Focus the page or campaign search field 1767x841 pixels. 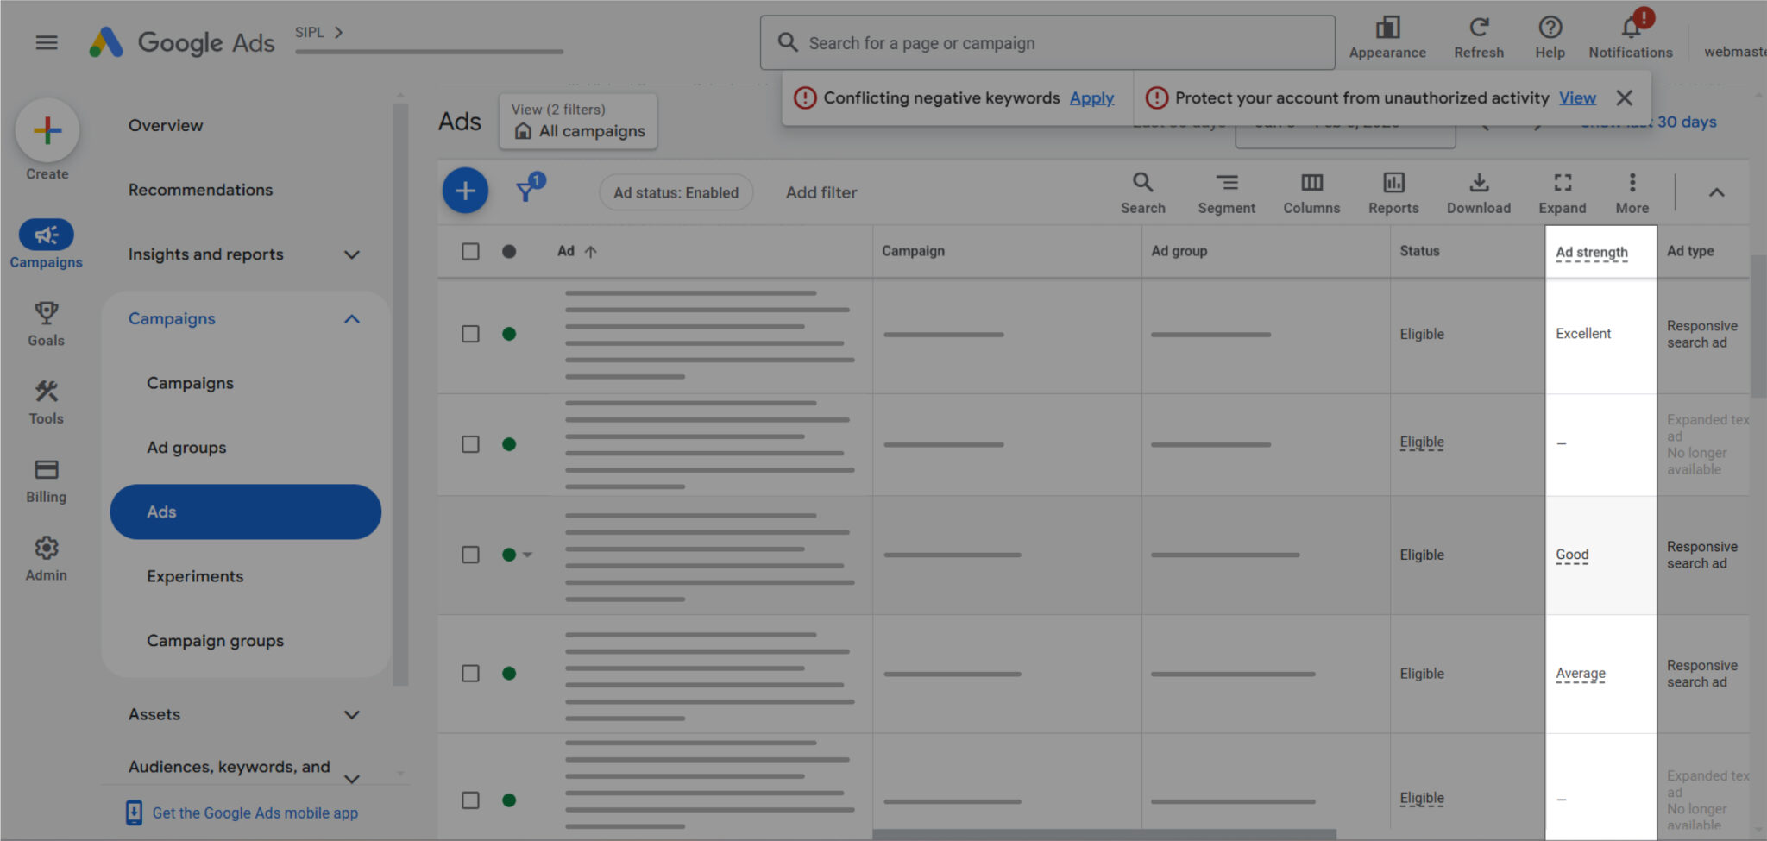(x=1047, y=42)
